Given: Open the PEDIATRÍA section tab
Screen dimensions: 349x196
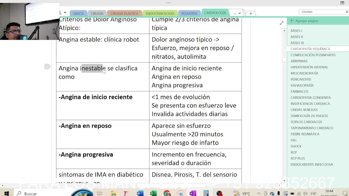Looking at the screenshot, I should point(189,13).
